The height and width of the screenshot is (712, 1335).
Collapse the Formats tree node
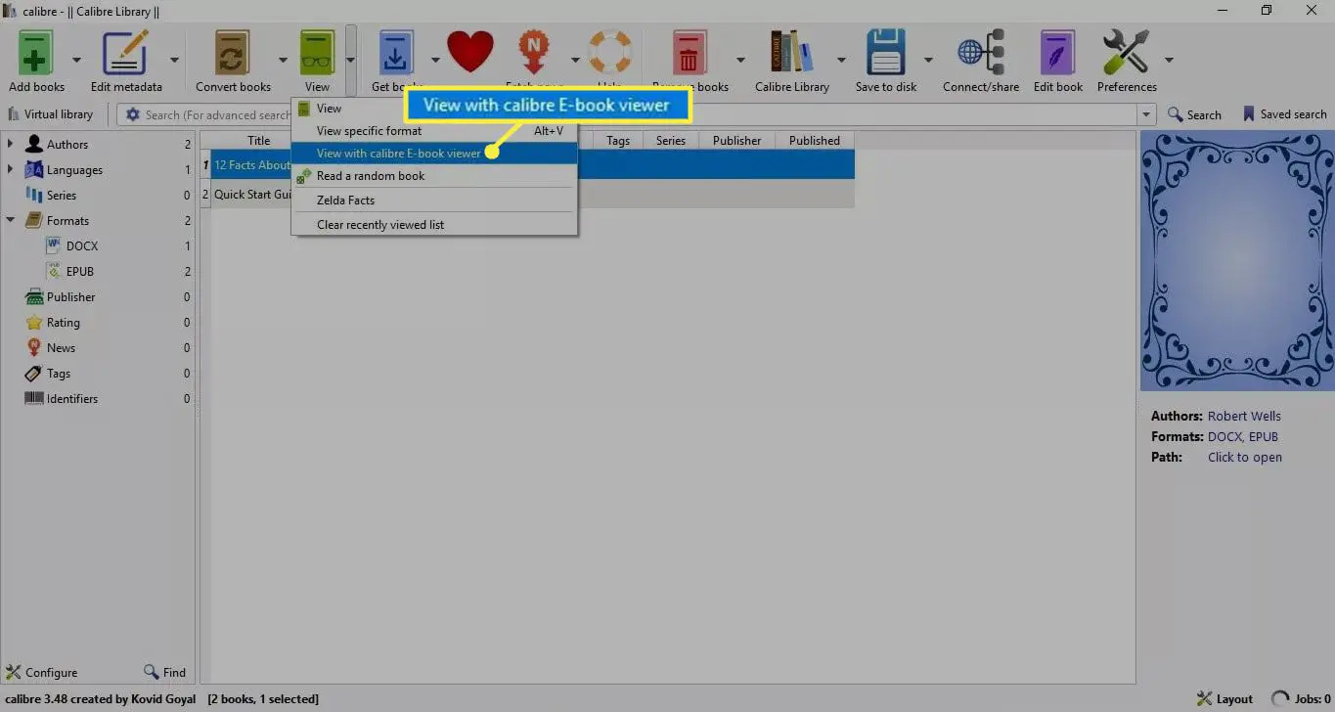pos(10,220)
